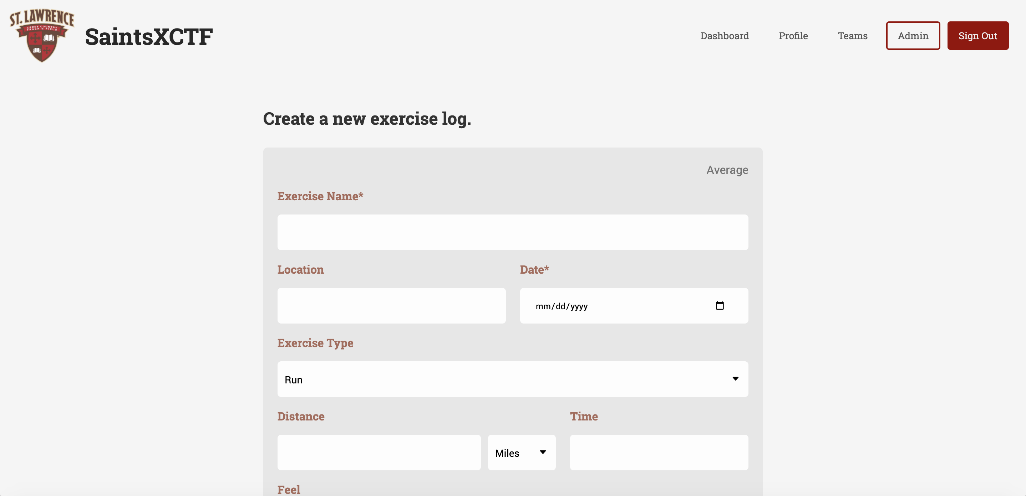Click the St. Lawrence shield logo
The image size is (1026, 496).
pyautogui.click(x=42, y=35)
